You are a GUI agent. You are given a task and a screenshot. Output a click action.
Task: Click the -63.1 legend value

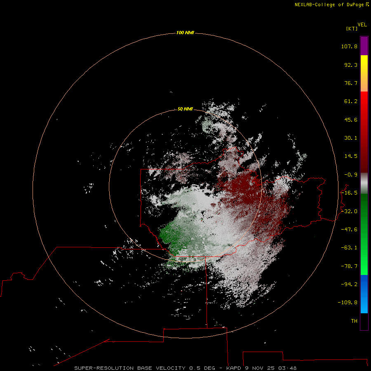tap(349, 248)
